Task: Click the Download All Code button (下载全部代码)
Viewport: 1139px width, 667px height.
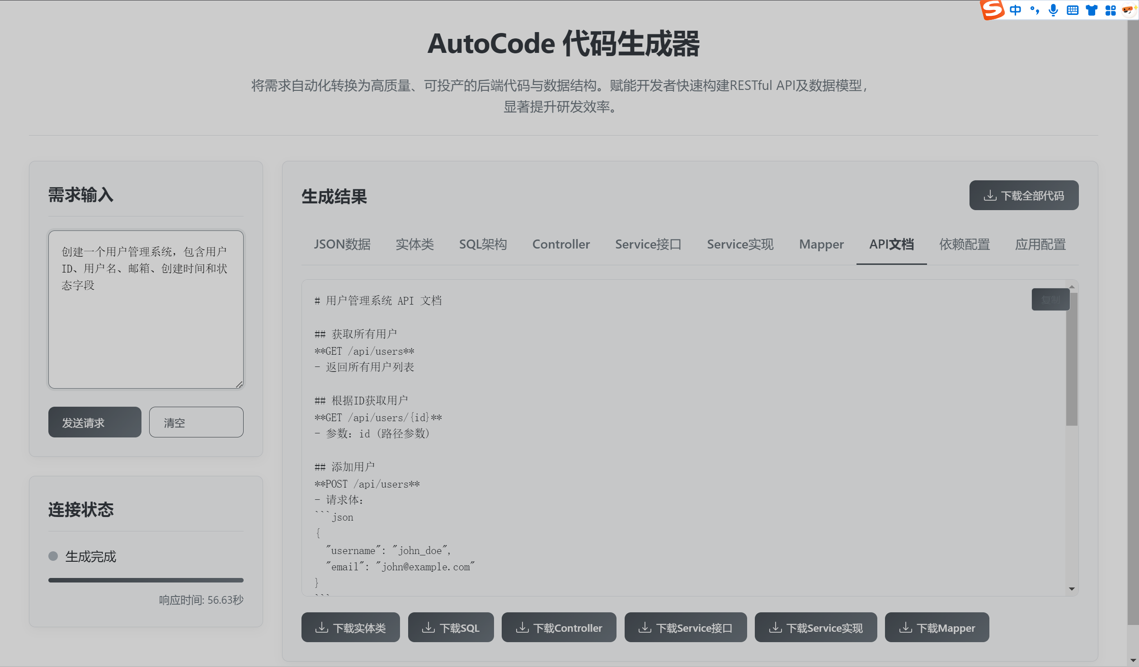Action: coord(1023,195)
